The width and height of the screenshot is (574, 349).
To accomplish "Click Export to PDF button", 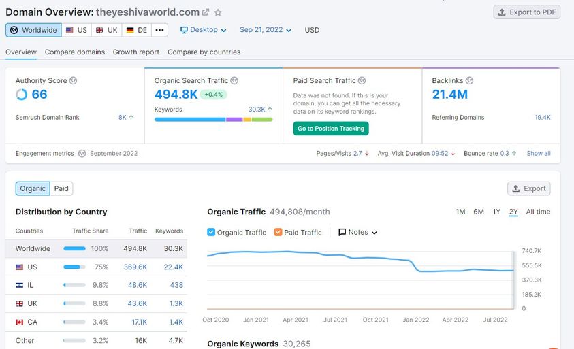I will click(527, 12).
